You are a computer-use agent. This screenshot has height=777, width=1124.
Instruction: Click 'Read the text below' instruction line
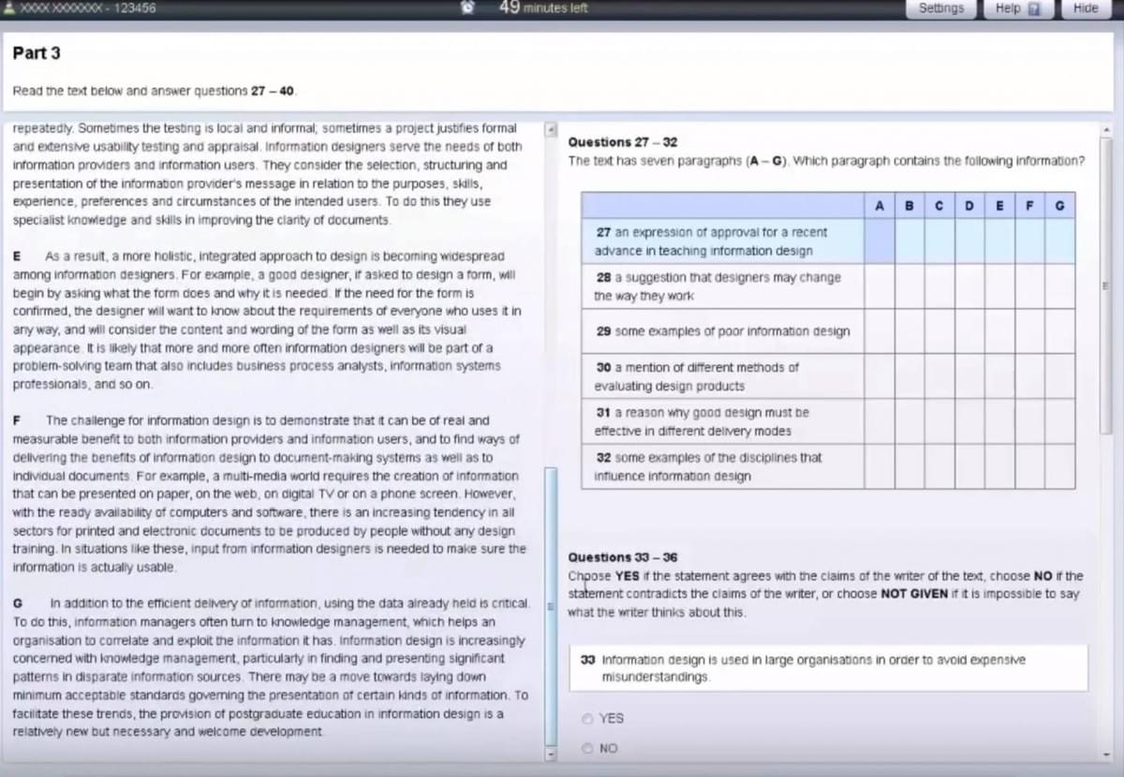click(x=155, y=91)
